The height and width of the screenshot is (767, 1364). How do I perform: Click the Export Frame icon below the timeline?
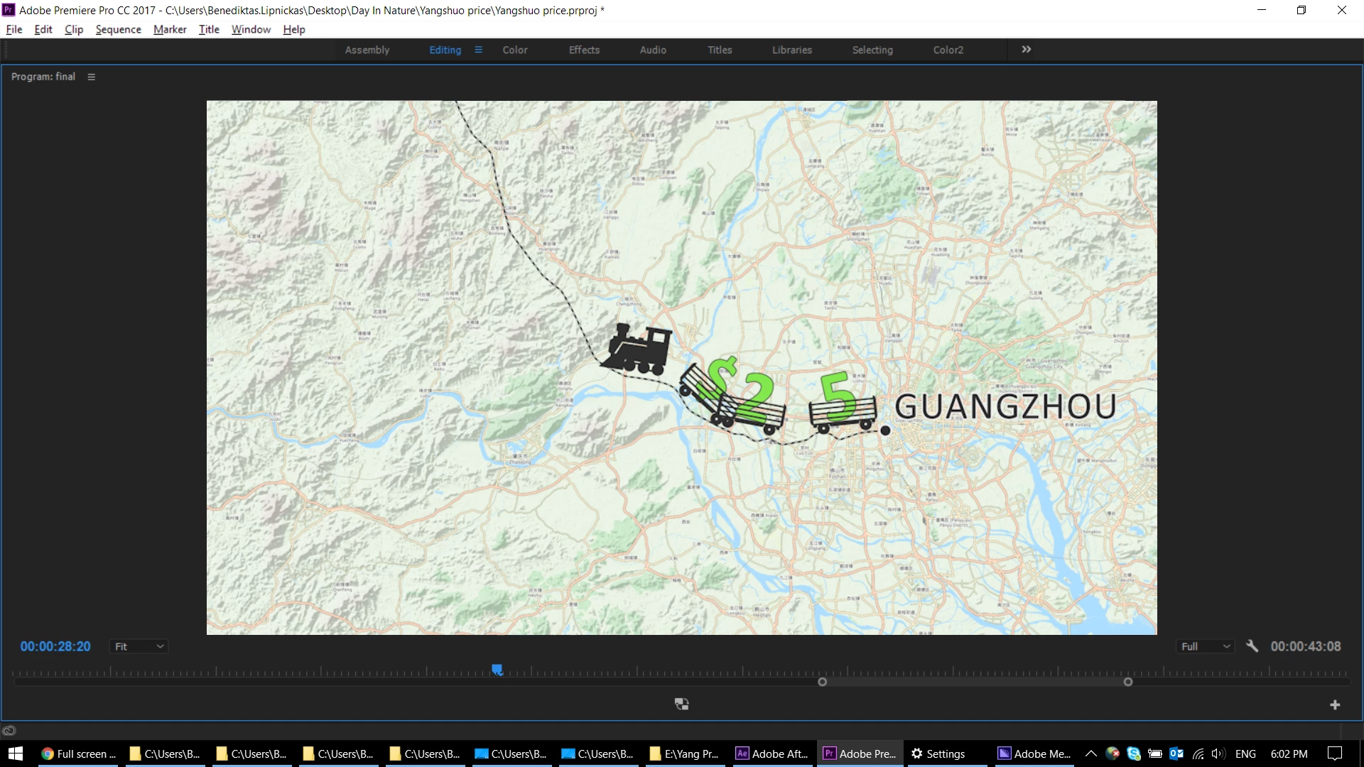pyautogui.click(x=681, y=704)
